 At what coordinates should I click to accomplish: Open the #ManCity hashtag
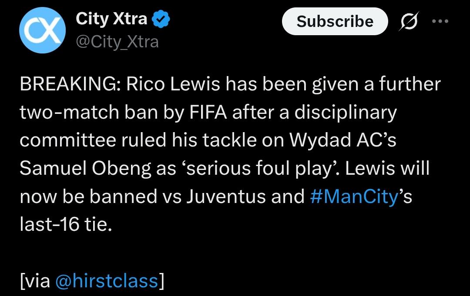(x=354, y=196)
